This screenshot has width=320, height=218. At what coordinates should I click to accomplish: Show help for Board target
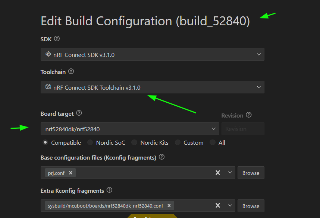tap(79, 113)
